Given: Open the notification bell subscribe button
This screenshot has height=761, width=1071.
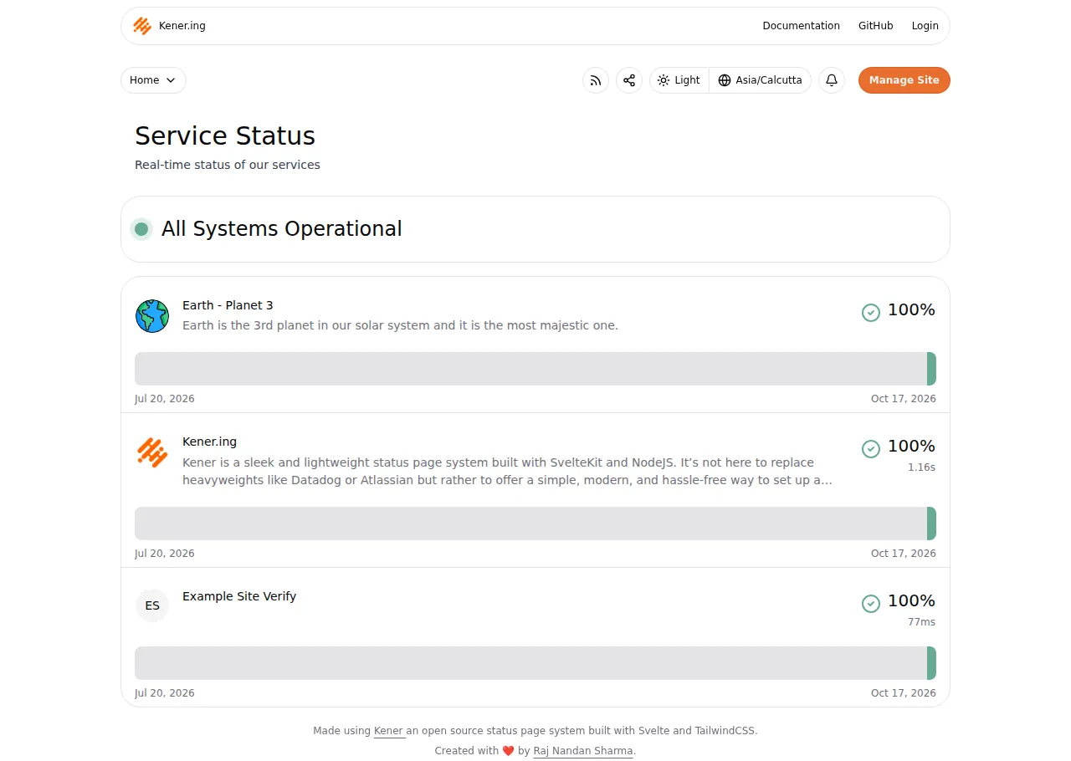Looking at the screenshot, I should 832,80.
